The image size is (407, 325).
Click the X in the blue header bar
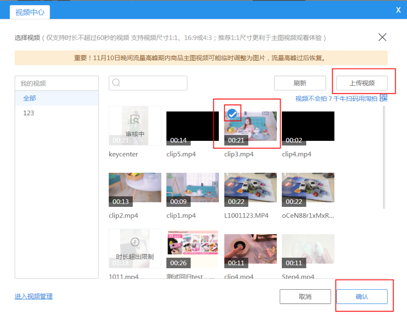click(x=399, y=9)
